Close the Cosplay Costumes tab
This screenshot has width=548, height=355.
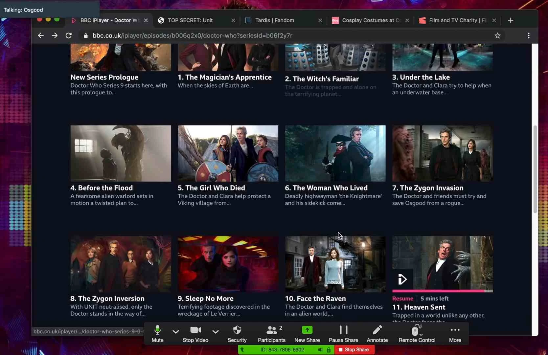pos(407,20)
